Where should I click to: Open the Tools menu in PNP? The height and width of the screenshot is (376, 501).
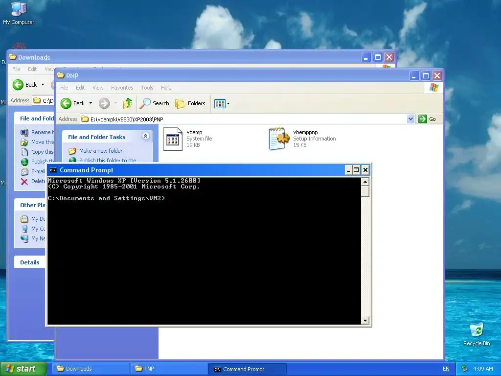tap(147, 88)
